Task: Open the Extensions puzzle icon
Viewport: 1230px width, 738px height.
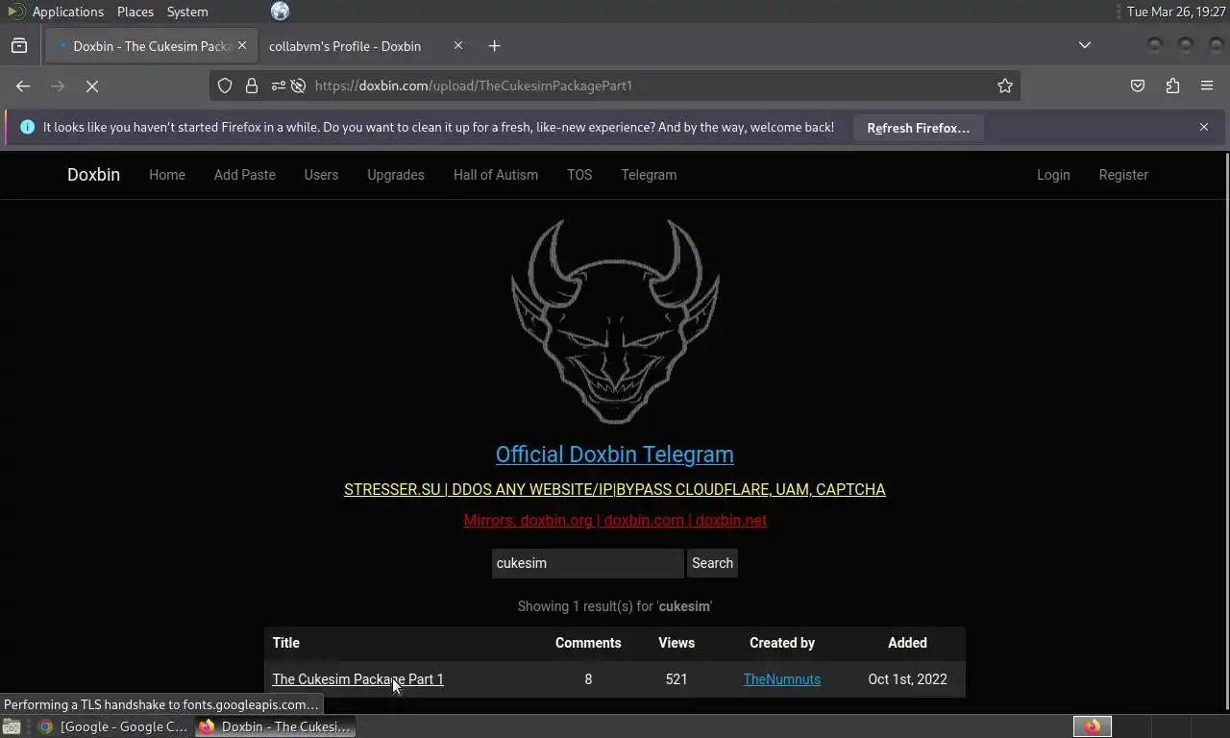Action: click(x=1172, y=86)
